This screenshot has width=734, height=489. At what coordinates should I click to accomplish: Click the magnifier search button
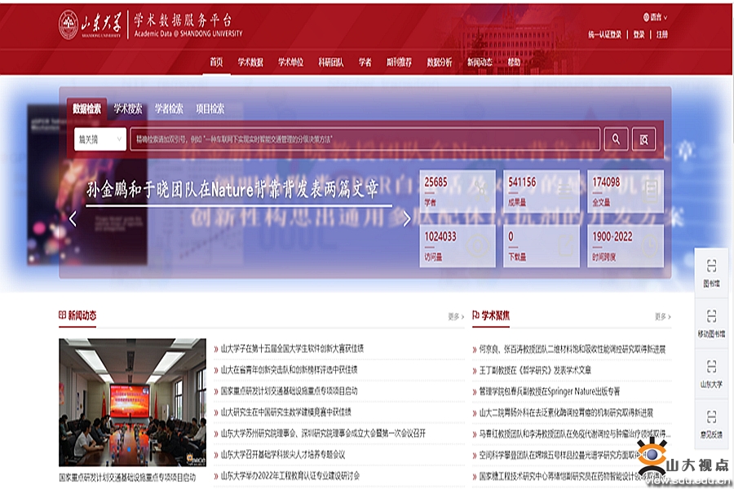[x=616, y=139]
